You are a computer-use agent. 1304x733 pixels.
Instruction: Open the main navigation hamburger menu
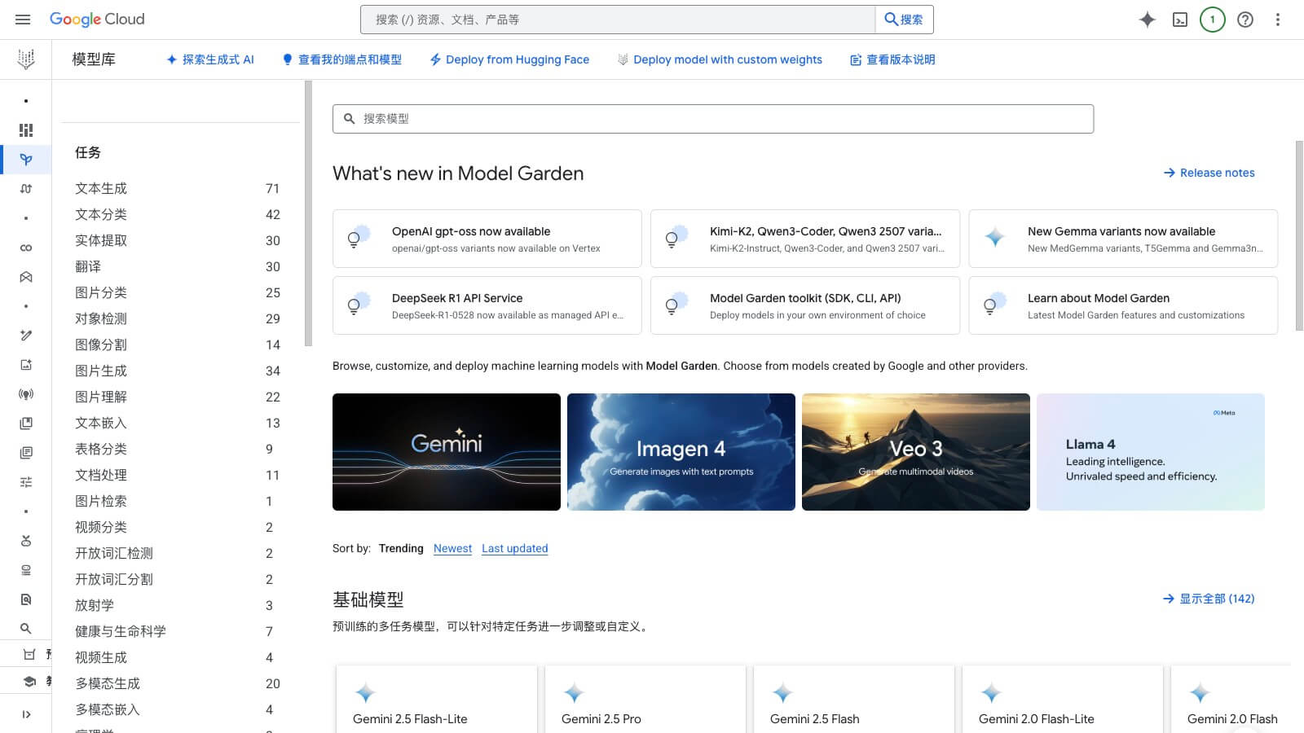(23, 20)
